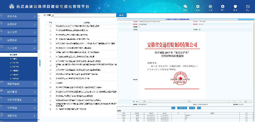Viewport: 255px width, 122px height.
Task: Expand the 技术维护 sidebar chevron
Action: [x=35, y=24]
